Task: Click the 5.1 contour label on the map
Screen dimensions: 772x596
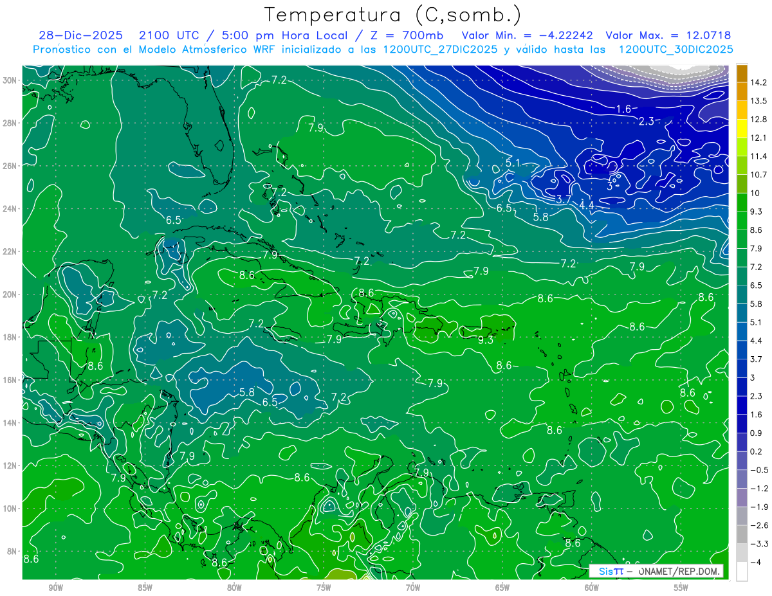Action: point(513,163)
